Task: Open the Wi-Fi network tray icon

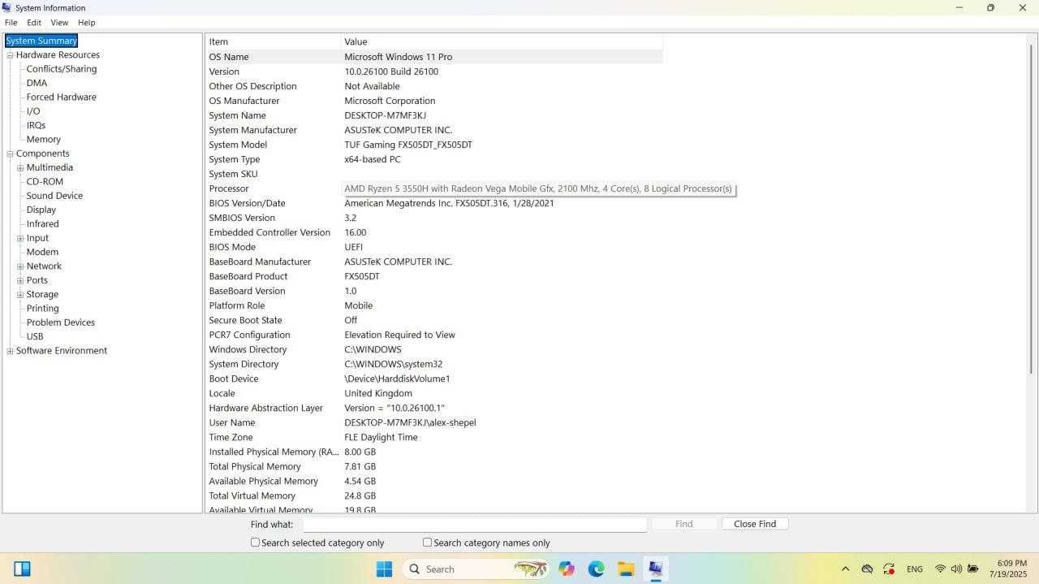Action: click(940, 569)
